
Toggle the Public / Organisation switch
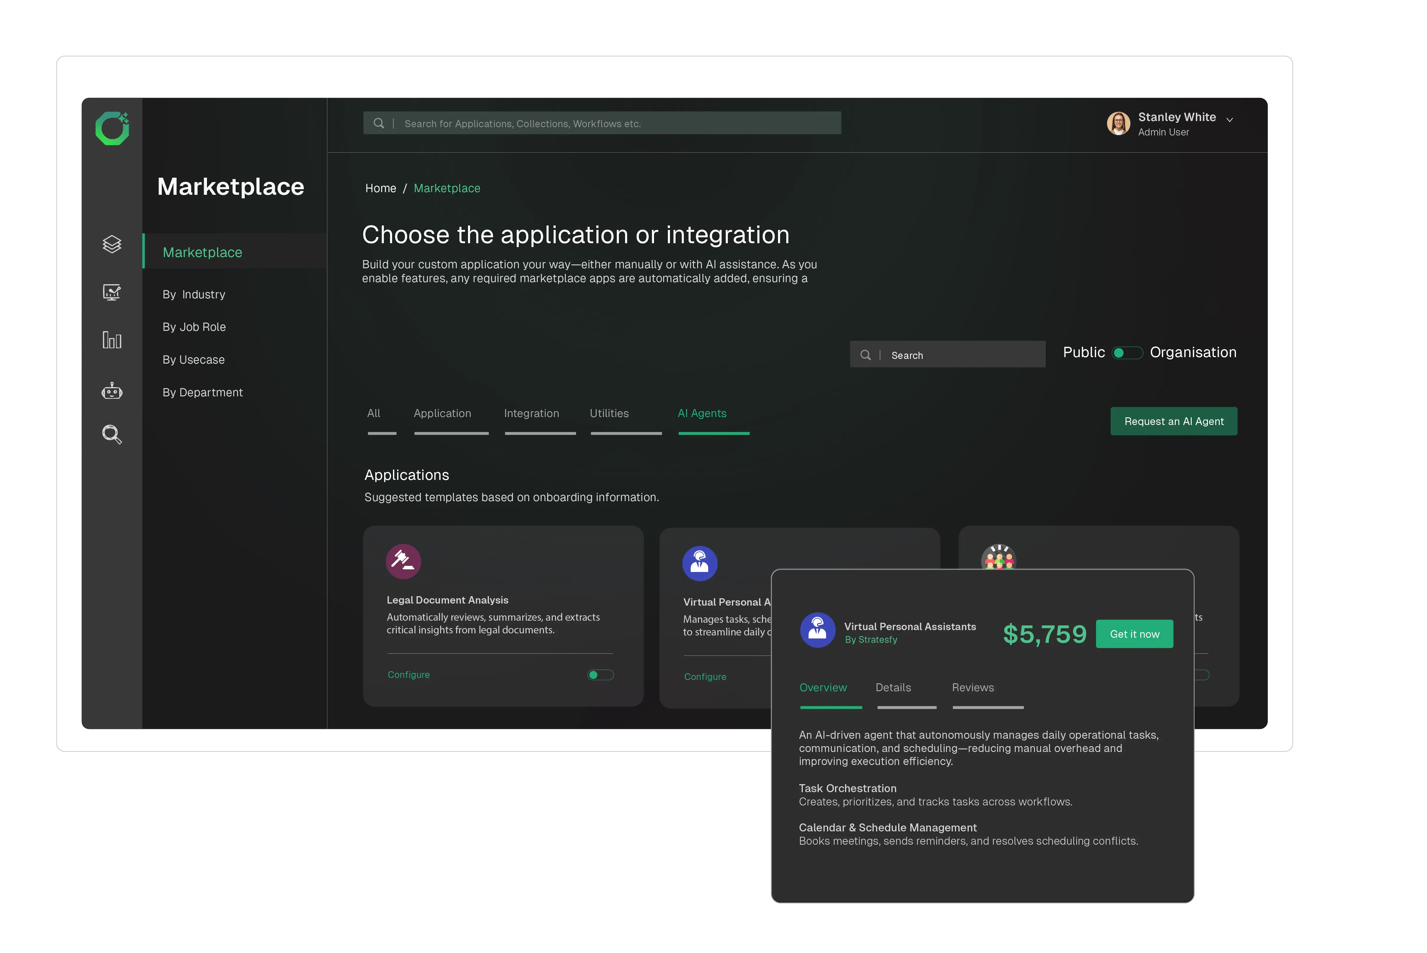(1127, 352)
